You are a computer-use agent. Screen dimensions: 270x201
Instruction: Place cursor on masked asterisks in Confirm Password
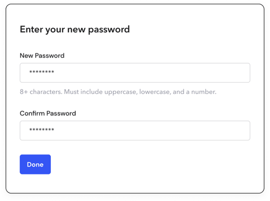click(42, 130)
